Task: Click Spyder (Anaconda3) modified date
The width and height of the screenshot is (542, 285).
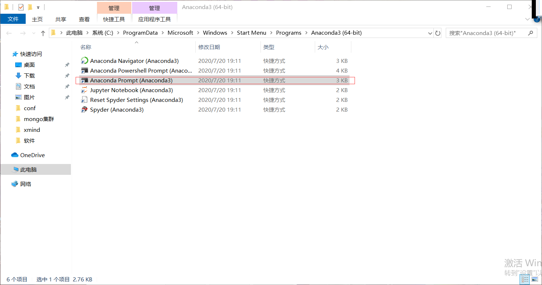Action: coord(220,109)
